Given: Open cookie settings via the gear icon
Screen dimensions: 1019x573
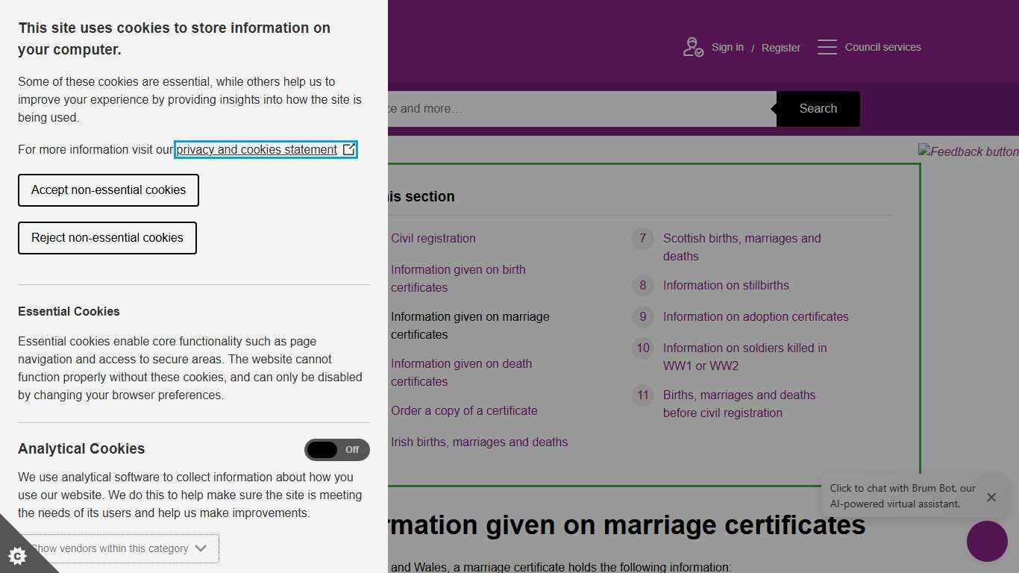Looking at the screenshot, I should [x=18, y=556].
